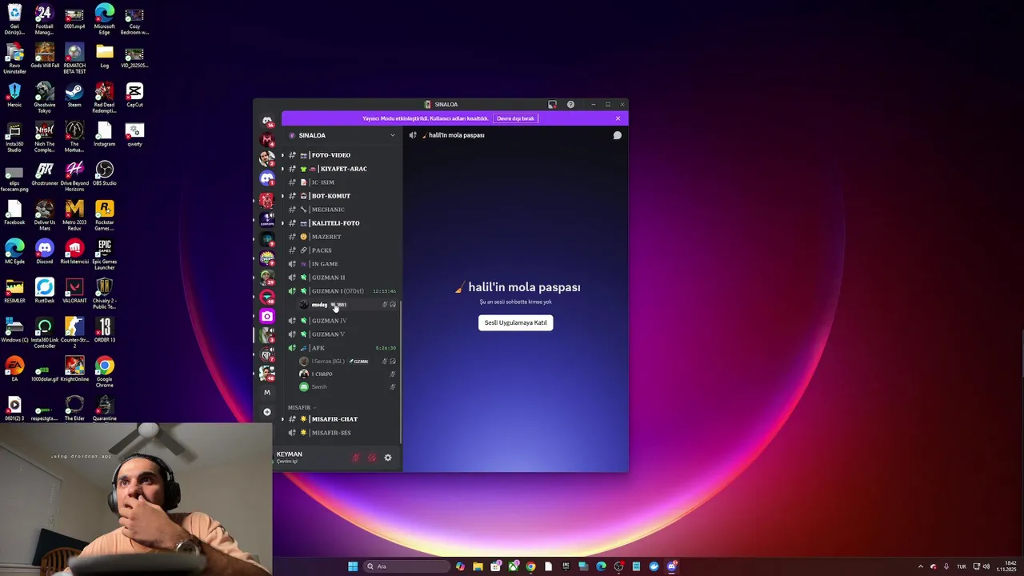Select user Sercan (IGL) in AFK channel
Viewport: 1024px width, 576px height.
tap(346, 362)
